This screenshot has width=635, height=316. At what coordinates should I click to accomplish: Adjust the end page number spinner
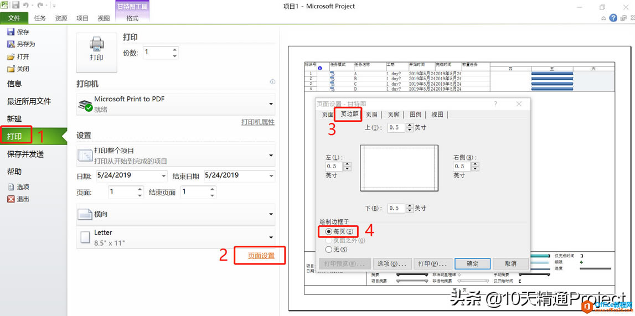pos(212,192)
